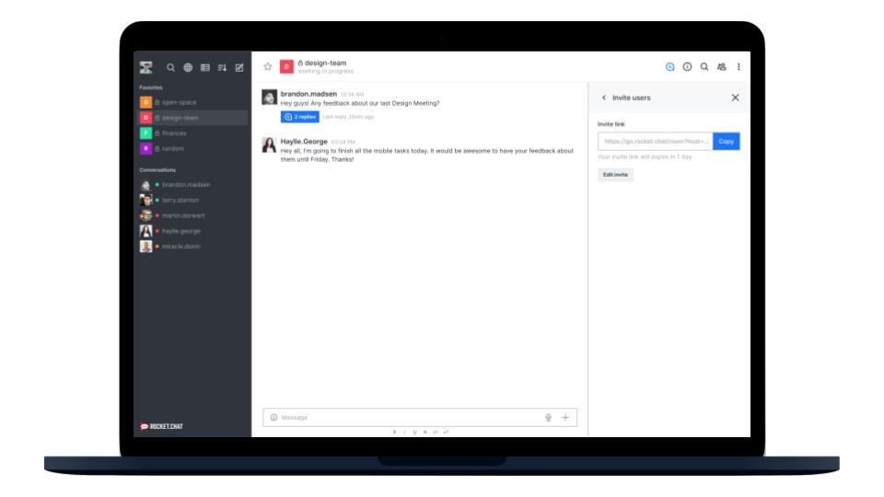The height and width of the screenshot is (497, 884).
Task: Record audio with the microphone icon
Action: click(548, 418)
